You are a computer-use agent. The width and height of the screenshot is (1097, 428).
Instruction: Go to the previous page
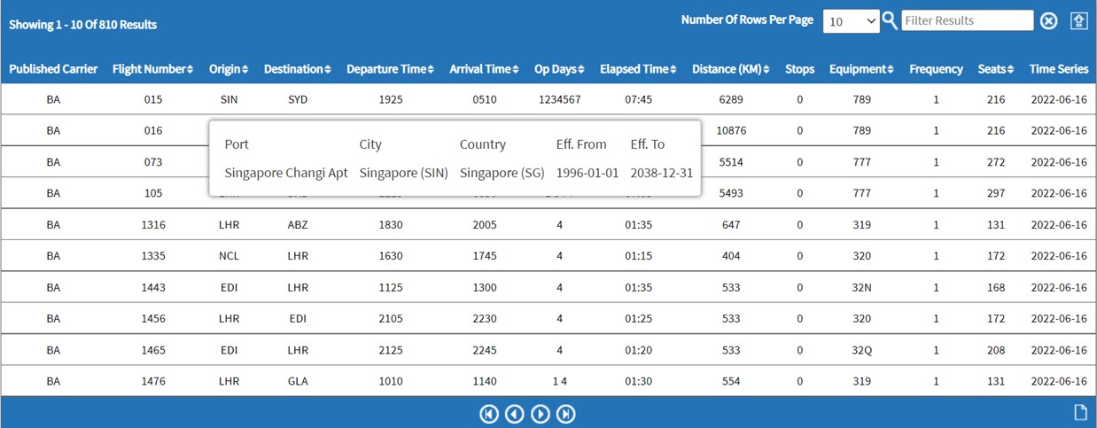[514, 414]
